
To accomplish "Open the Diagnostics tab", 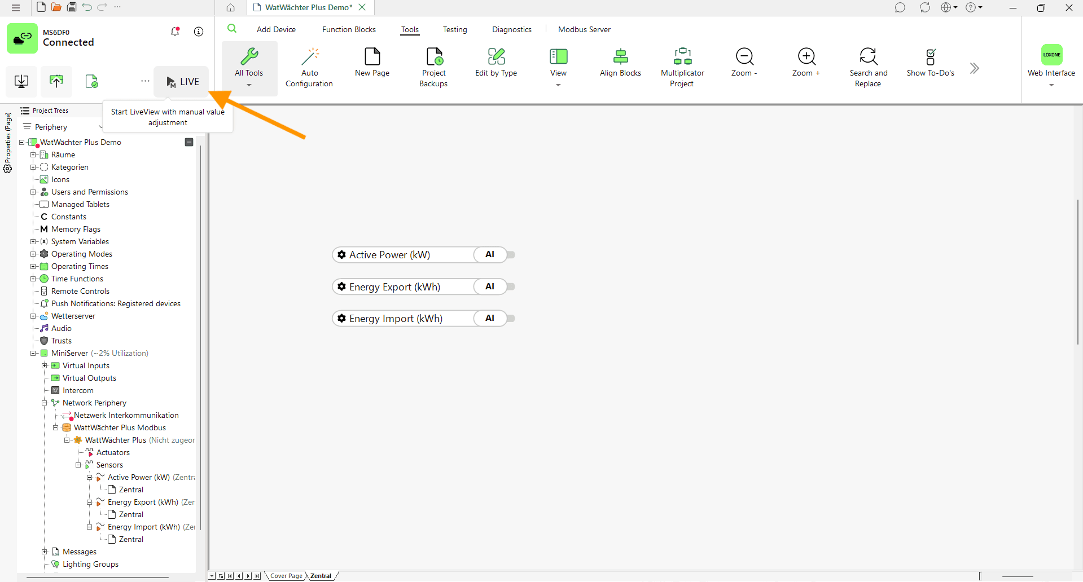I will (511, 29).
